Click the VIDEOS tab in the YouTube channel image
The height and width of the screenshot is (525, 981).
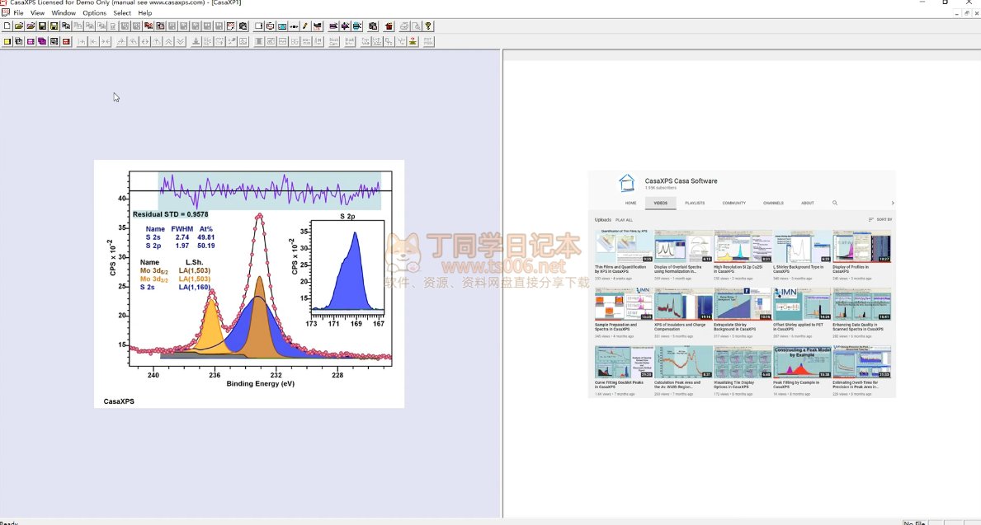click(x=661, y=203)
